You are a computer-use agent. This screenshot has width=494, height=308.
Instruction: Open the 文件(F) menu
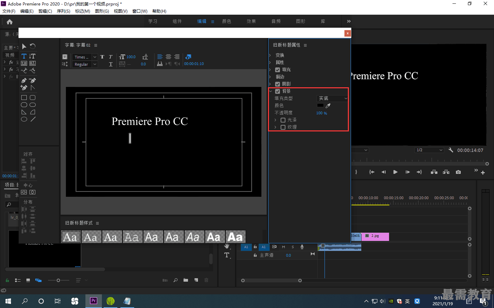pos(9,11)
